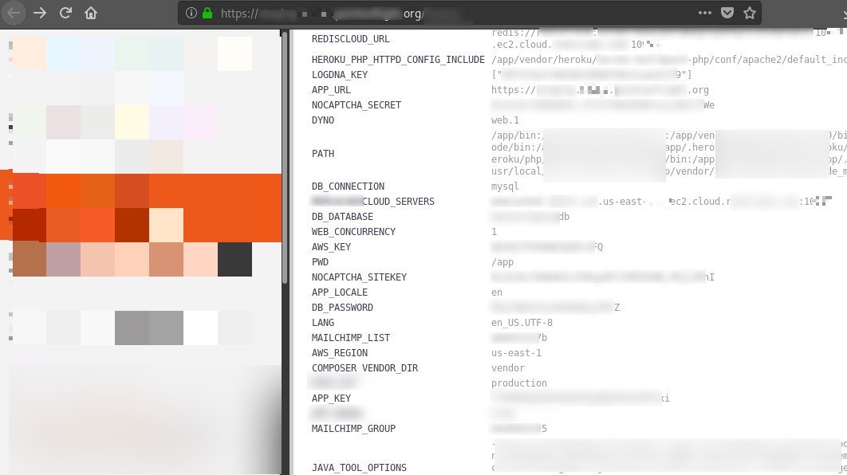Click the en_US.UTF-8 value

522,322
